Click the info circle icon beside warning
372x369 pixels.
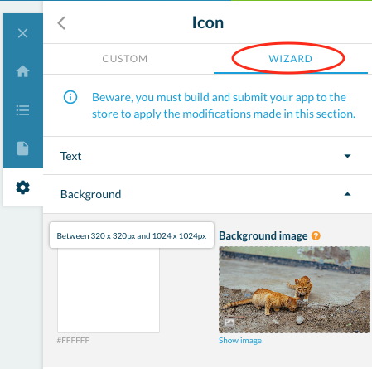click(x=70, y=97)
